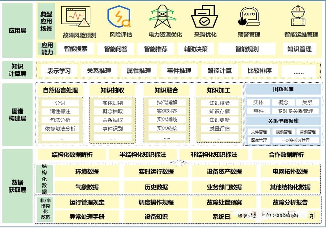Click the 知识融合 header

click(x=166, y=90)
